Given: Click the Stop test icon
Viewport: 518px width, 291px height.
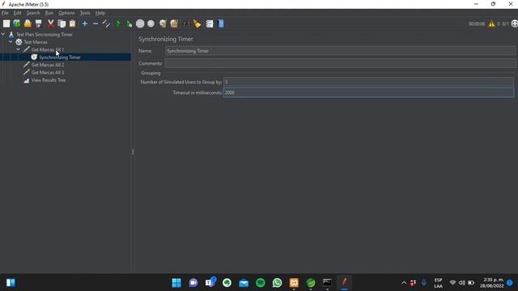Looking at the screenshot, I should (140, 23).
